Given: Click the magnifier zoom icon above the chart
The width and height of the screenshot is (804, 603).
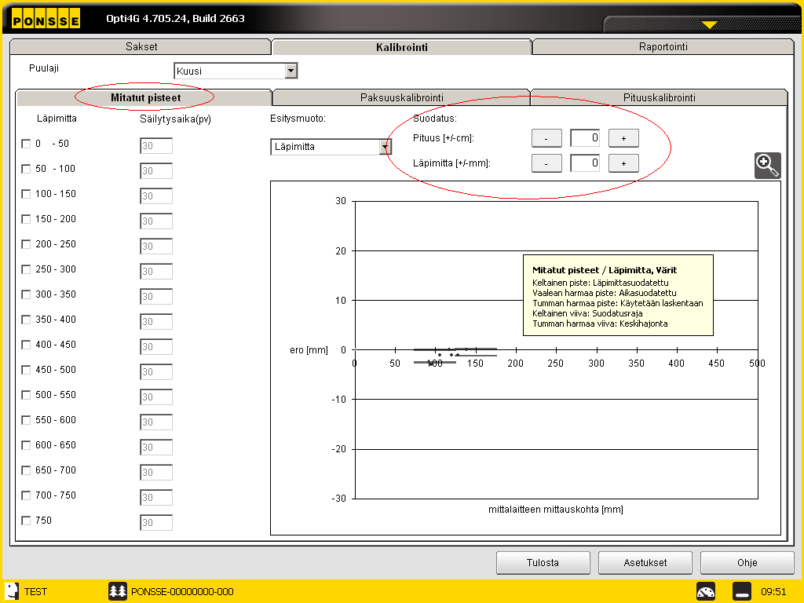Looking at the screenshot, I should pyautogui.click(x=767, y=165).
